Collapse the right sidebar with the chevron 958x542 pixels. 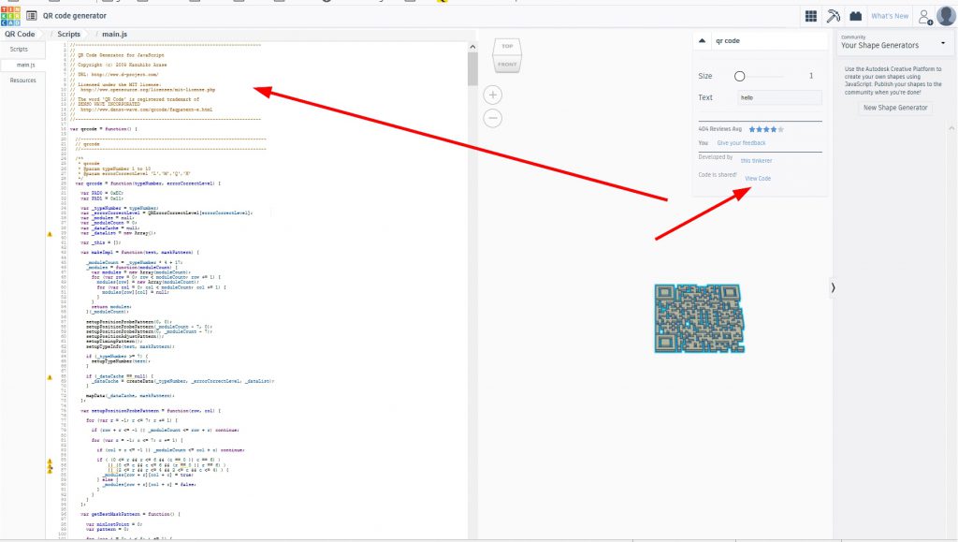(x=833, y=290)
